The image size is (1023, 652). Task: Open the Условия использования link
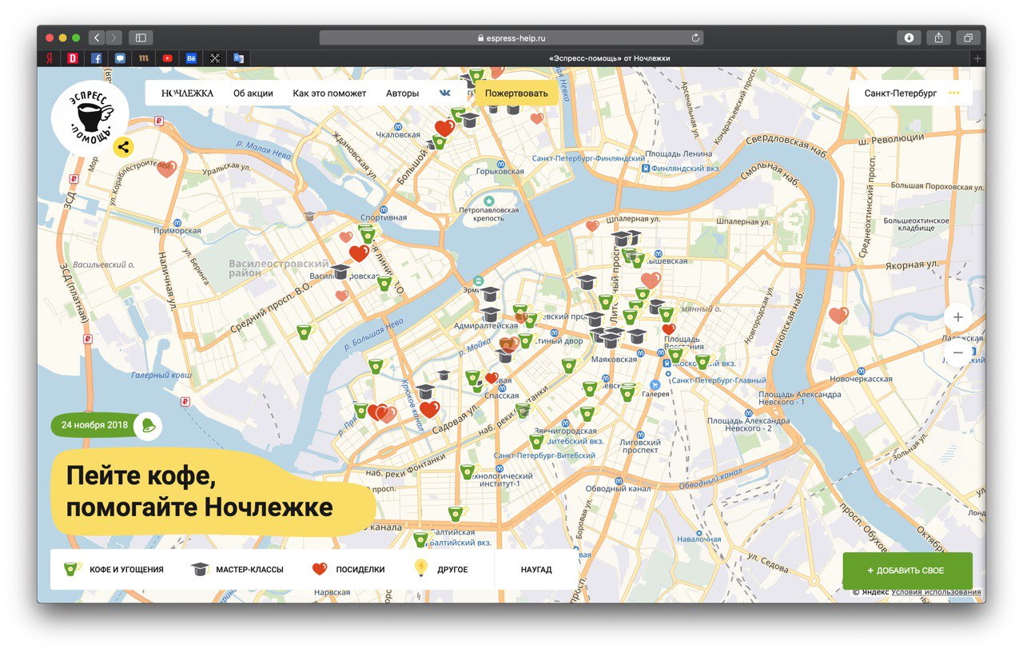pyautogui.click(x=936, y=592)
